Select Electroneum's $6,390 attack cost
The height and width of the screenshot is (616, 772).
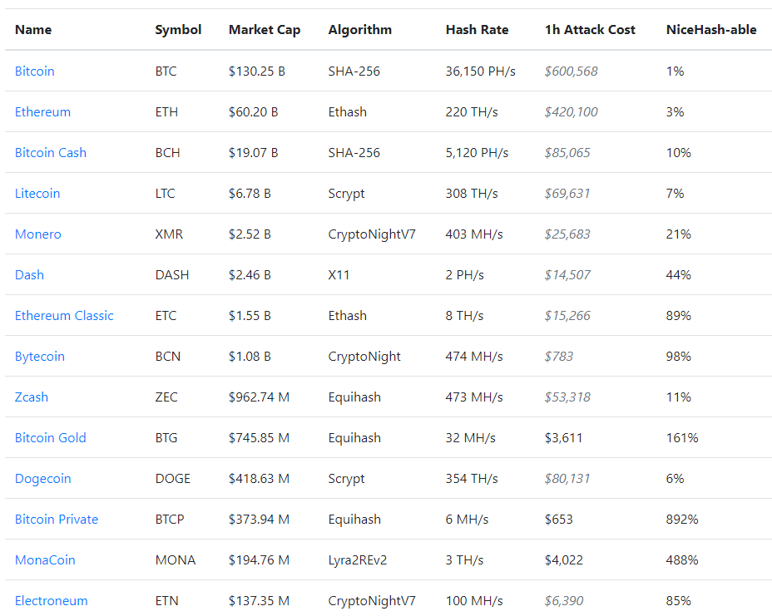click(x=564, y=601)
